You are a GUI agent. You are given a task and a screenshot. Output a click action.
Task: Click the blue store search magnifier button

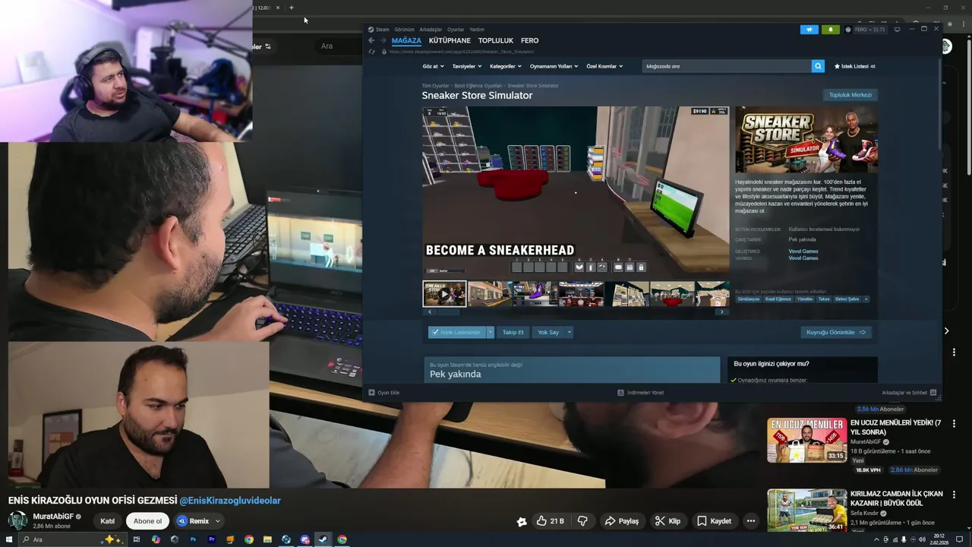tap(818, 66)
